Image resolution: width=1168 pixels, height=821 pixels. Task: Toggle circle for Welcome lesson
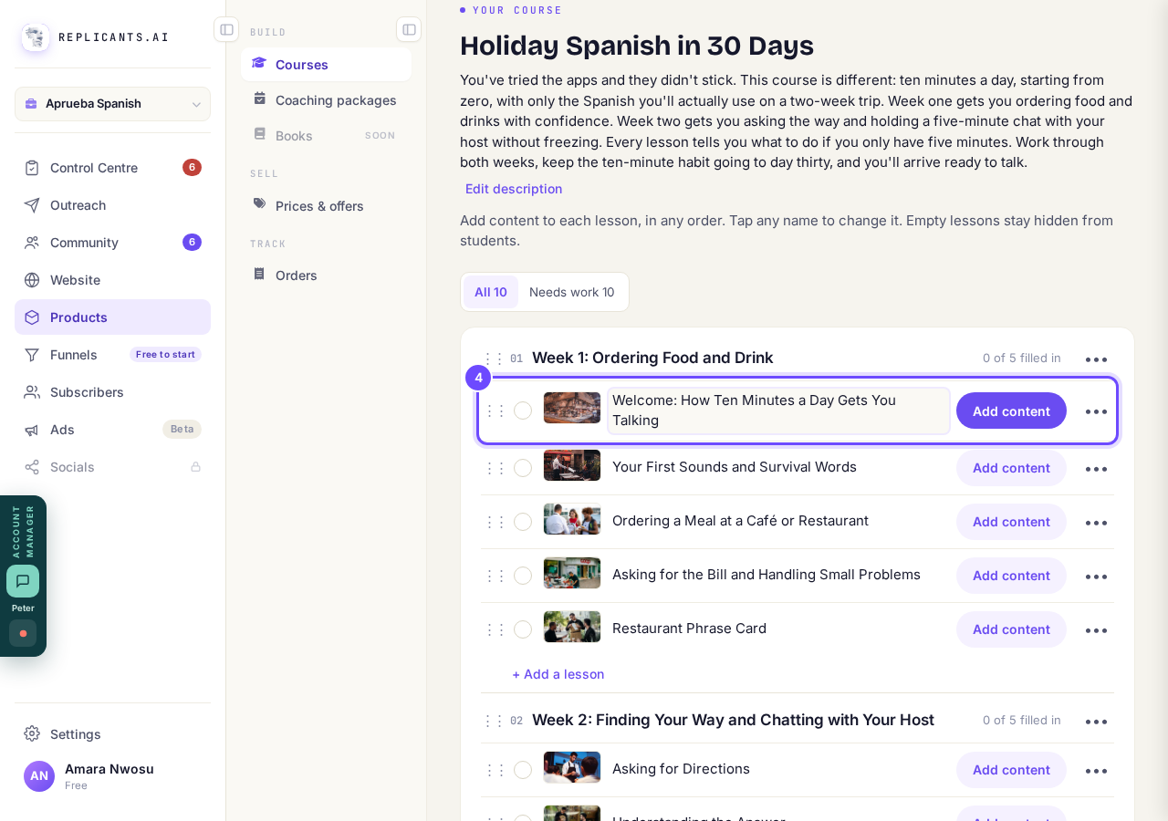tap(523, 410)
